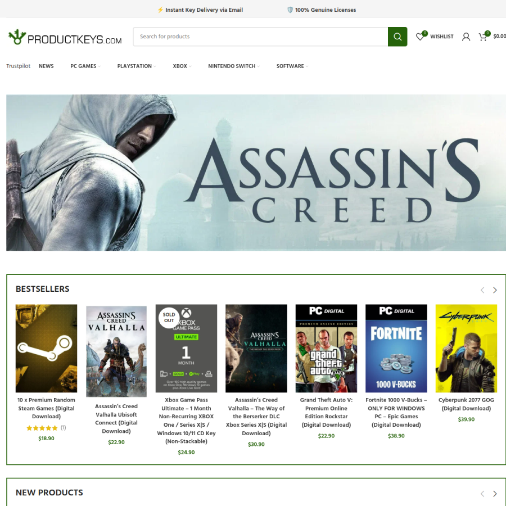
Task: Click the NEW PRODUCTS heading
Action: (x=49, y=493)
